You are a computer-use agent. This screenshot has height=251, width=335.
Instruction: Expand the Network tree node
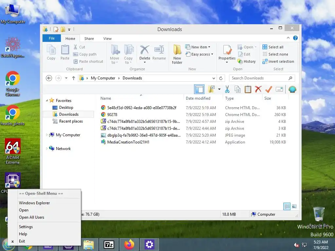[x=47, y=149]
